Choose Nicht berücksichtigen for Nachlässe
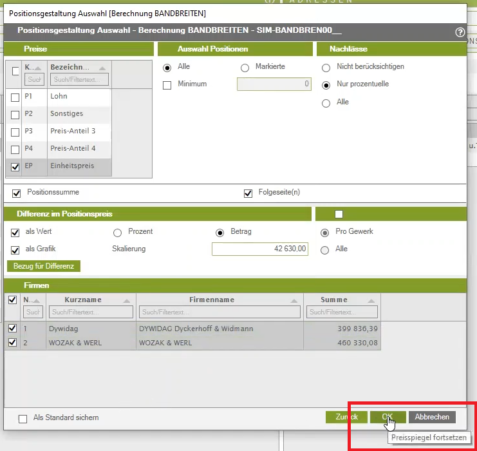The height and width of the screenshot is (451, 477). pos(326,68)
